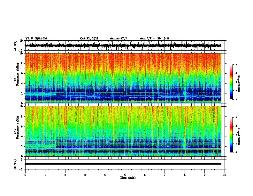
Task: Click the upper colorbar 'log(PSD)(V²/Hz)' label
Action: [x=239, y=84]
